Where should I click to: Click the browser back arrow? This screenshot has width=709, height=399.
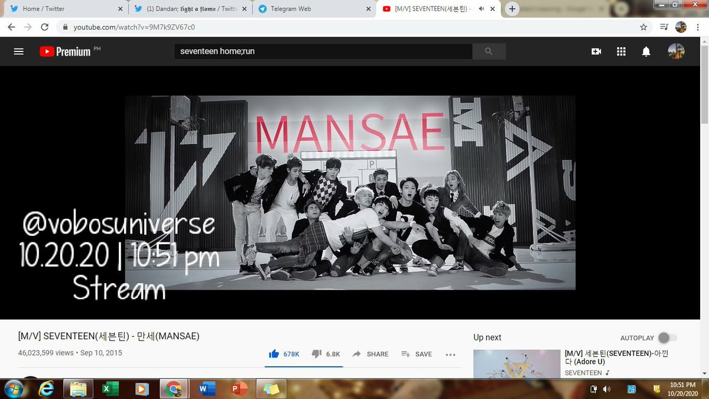tap(11, 27)
